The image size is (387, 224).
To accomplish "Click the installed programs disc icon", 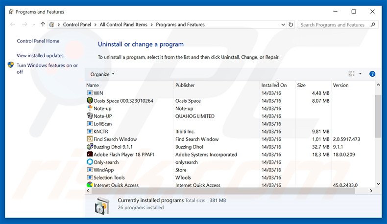I will click(102, 206).
